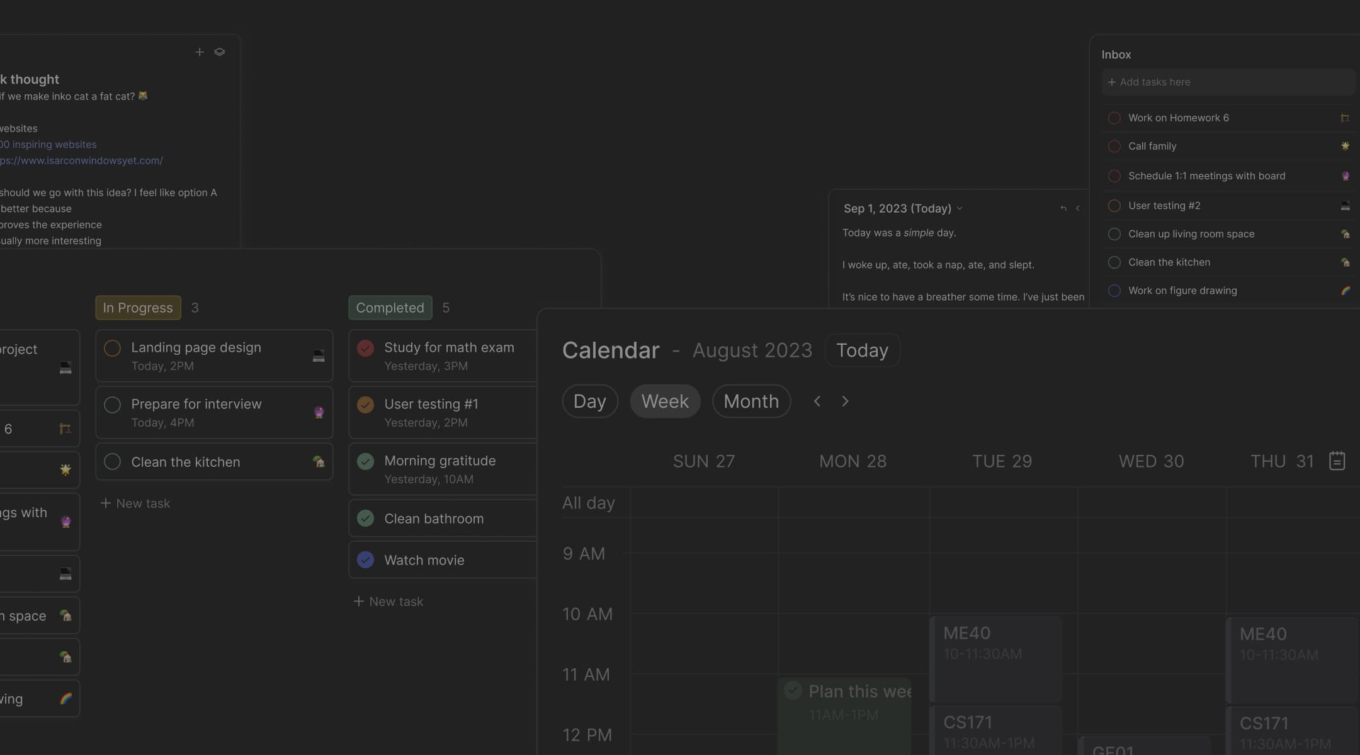This screenshot has height=755, width=1360.
Task: Click the plus icon in notes panel
Action: tap(200, 52)
